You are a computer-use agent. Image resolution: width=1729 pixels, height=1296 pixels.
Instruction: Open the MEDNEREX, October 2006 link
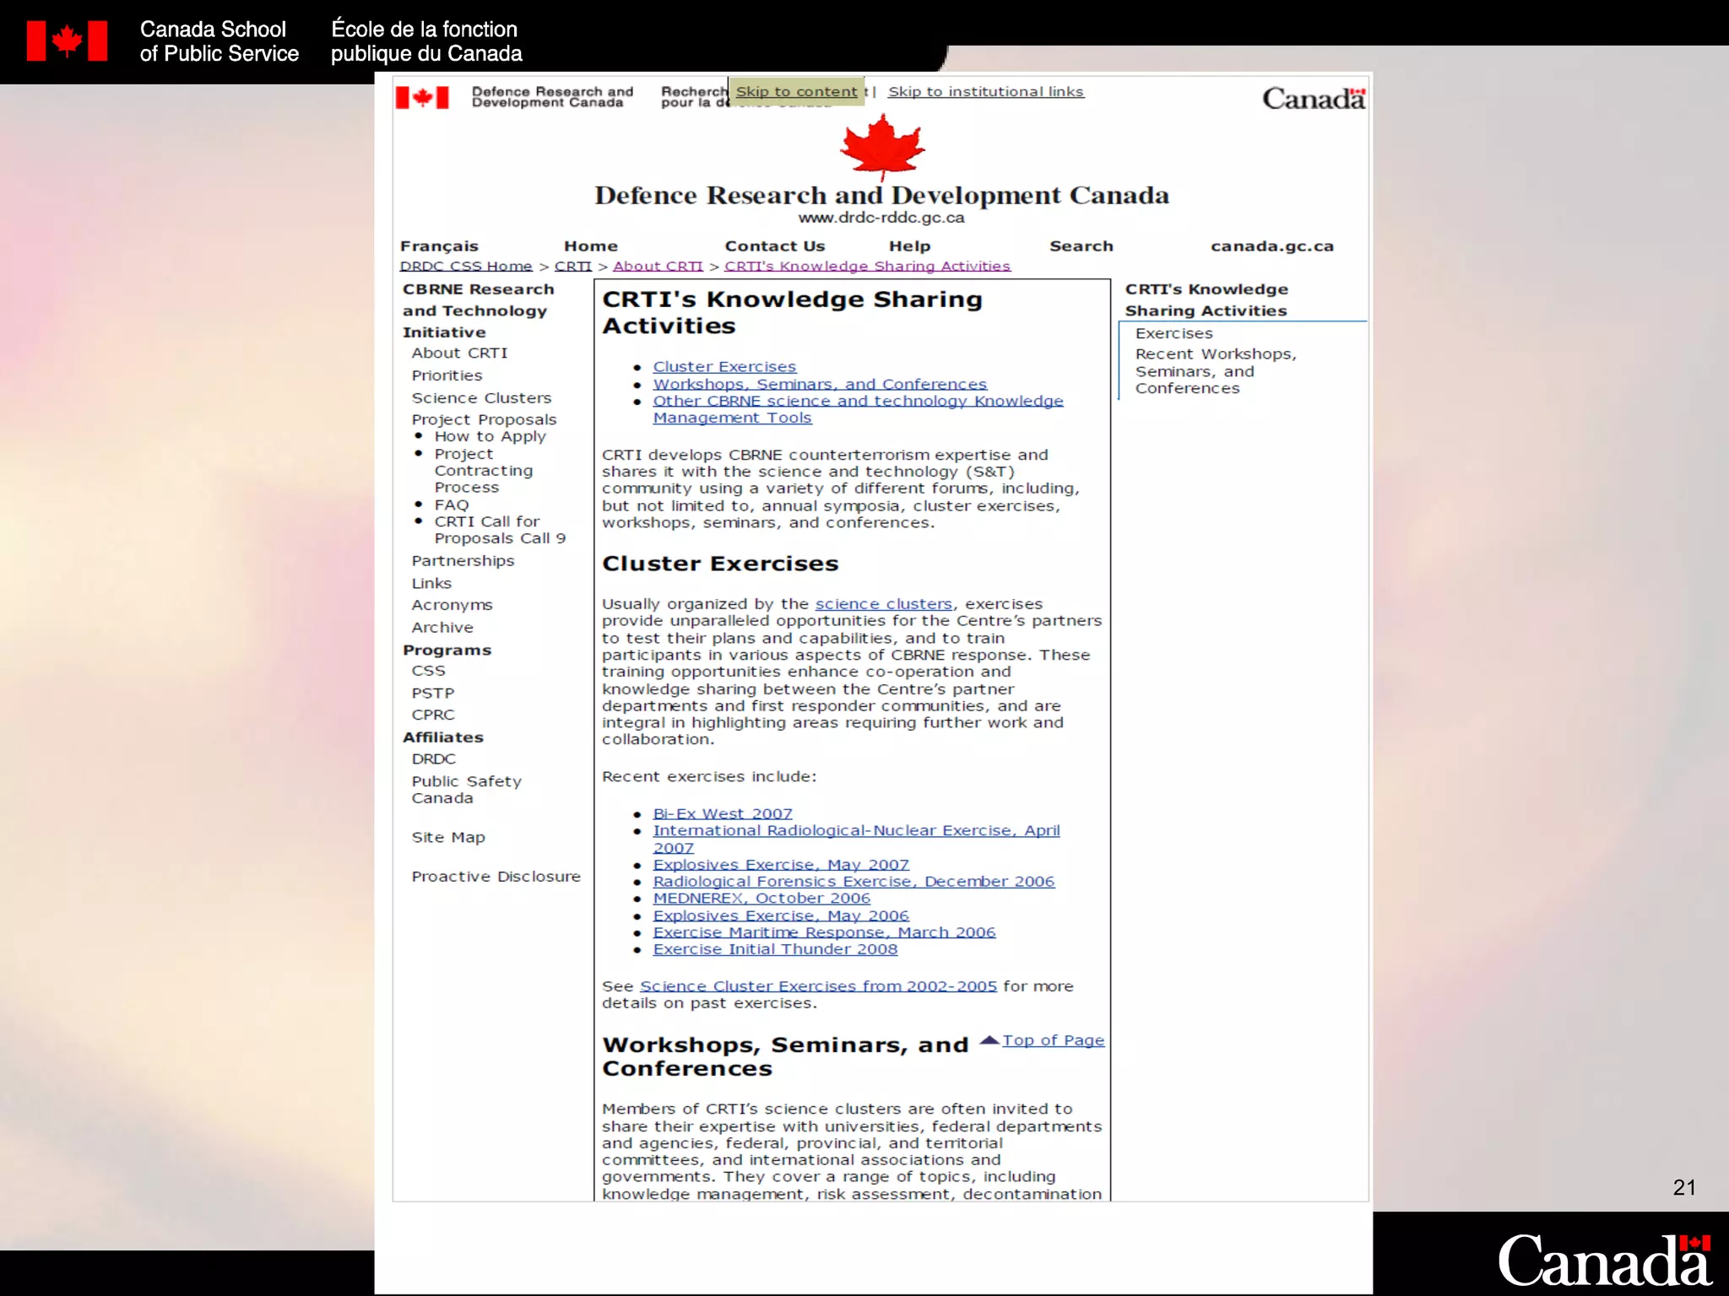[x=761, y=899]
